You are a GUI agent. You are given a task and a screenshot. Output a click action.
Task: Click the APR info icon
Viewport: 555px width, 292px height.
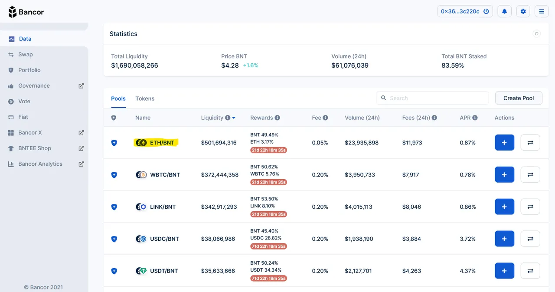475,118
